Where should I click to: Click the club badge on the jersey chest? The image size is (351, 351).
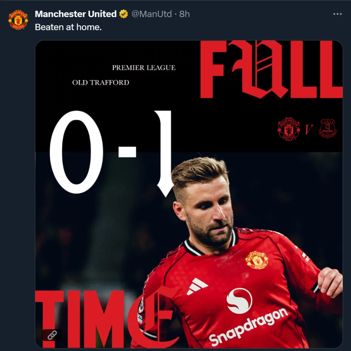pyautogui.click(x=257, y=260)
